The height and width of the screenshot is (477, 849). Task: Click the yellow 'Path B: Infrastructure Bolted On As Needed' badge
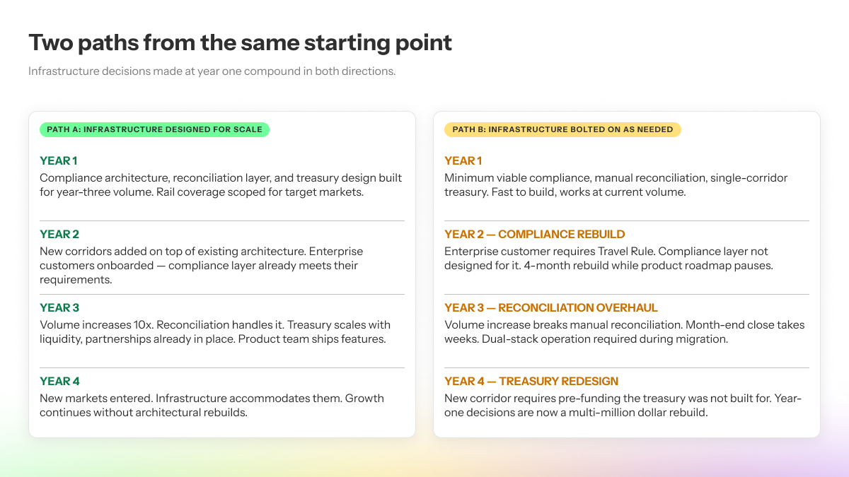[x=562, y=129]
